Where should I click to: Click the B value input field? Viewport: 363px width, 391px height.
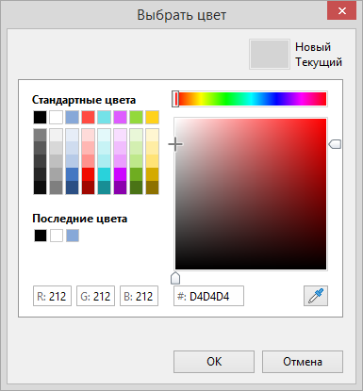coord(139,296)
